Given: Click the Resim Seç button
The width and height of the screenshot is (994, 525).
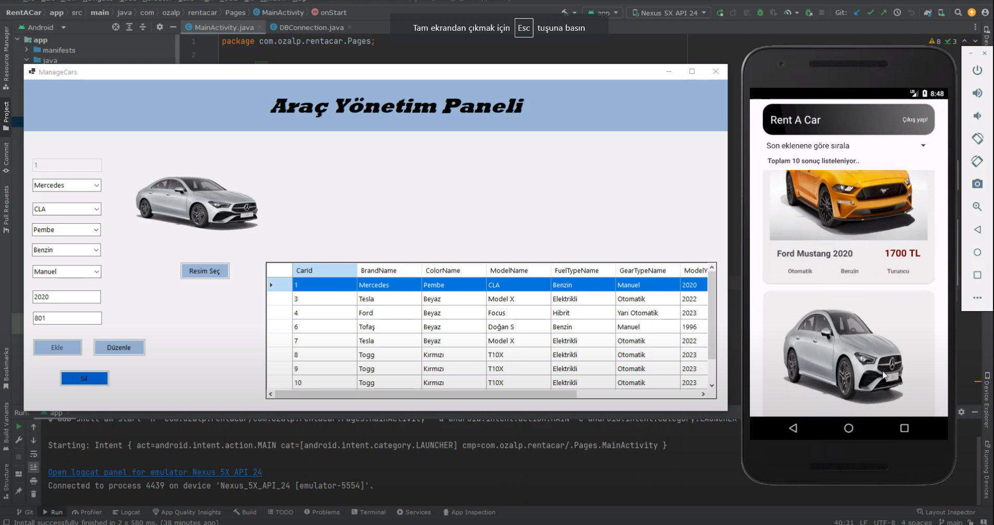Looking at the screenshot, I should point(205,271).
